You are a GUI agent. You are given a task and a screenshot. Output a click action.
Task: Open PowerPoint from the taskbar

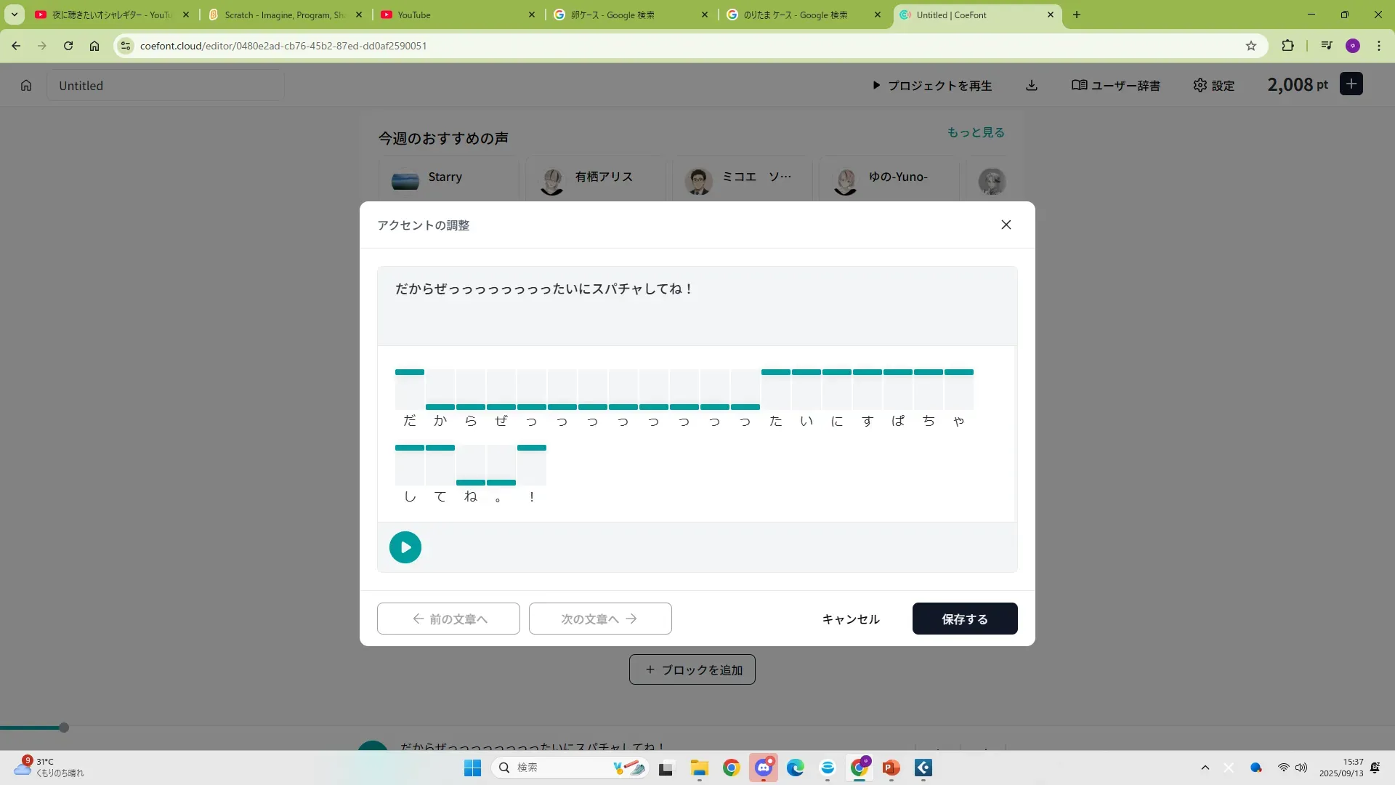coord(891,768)
